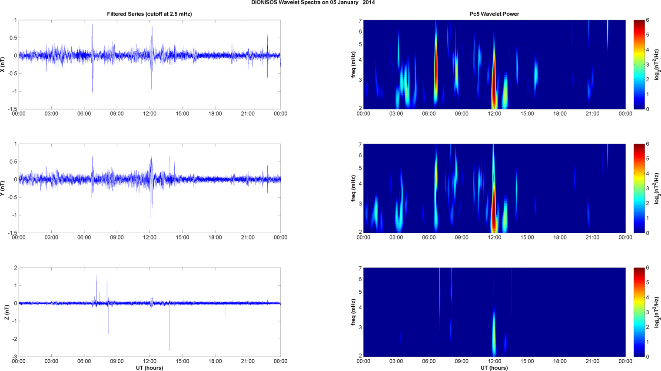Click '06:00' tick under the Y wavelet spectrum
Image resolution: width=661 pixels, height=371 pixels.
pyautogui.click(x=429, y=238)
